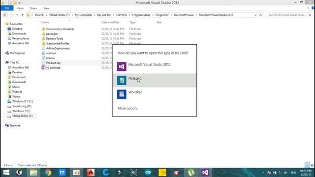Click the More options link
The image size is (315, 177).
tap(128, 108)
